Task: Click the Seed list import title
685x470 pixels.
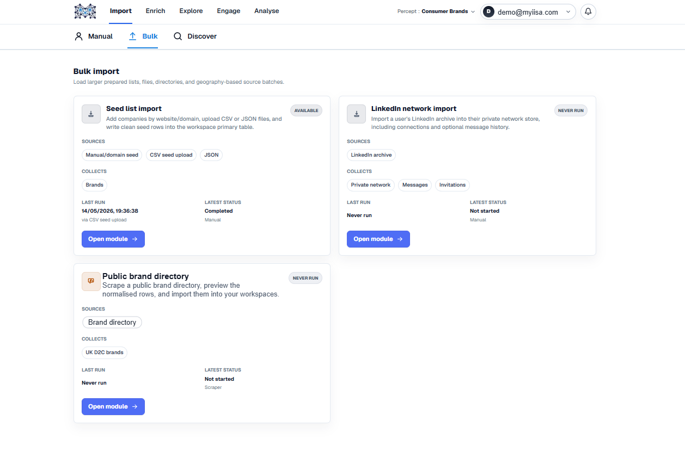Action: [x=134, y=109]
